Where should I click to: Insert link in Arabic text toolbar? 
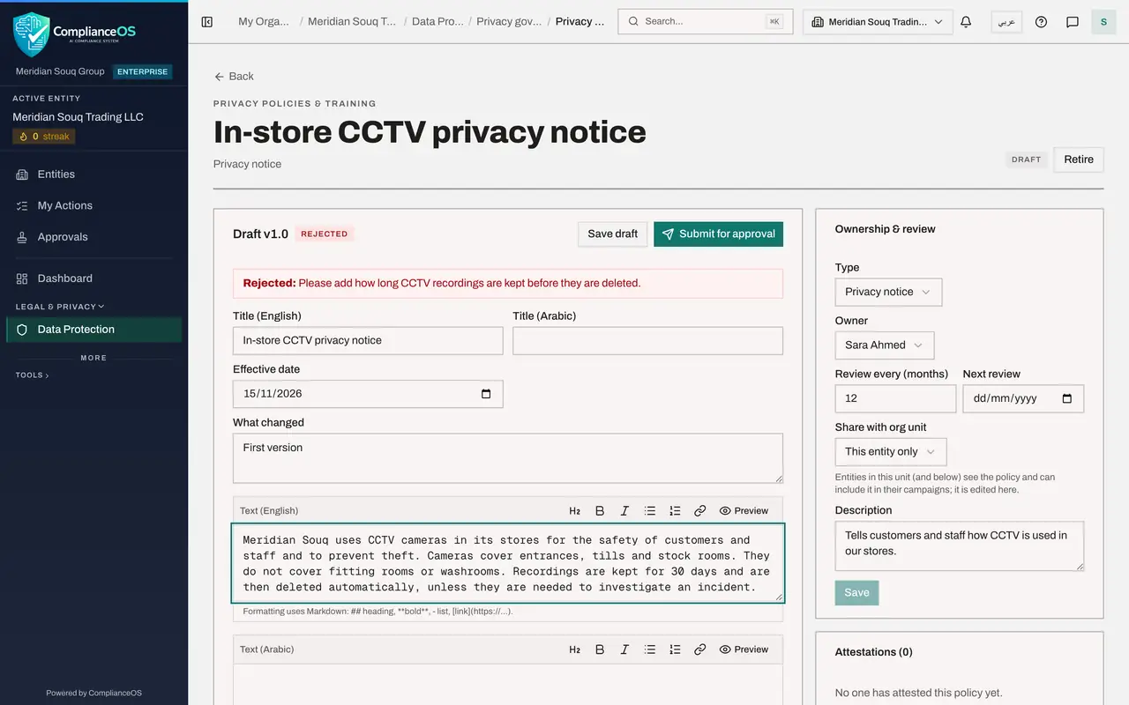pyautogui.click(x=699, y=649)
